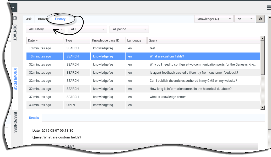Viewport: 271px width, 157px height.
Task: Open the RESPONSES vertical side tab
Action: point(15,122)
